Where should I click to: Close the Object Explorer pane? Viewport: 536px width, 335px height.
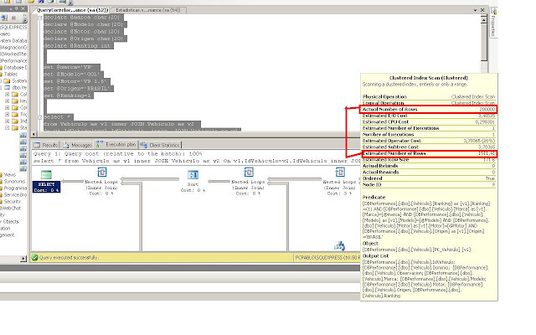coord(23,8)
